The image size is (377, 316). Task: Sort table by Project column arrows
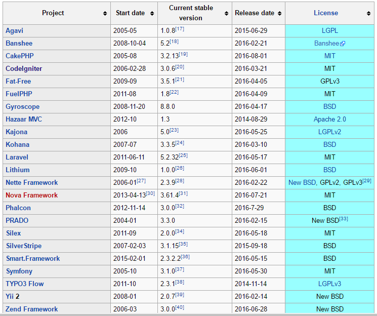click(105, 14)
